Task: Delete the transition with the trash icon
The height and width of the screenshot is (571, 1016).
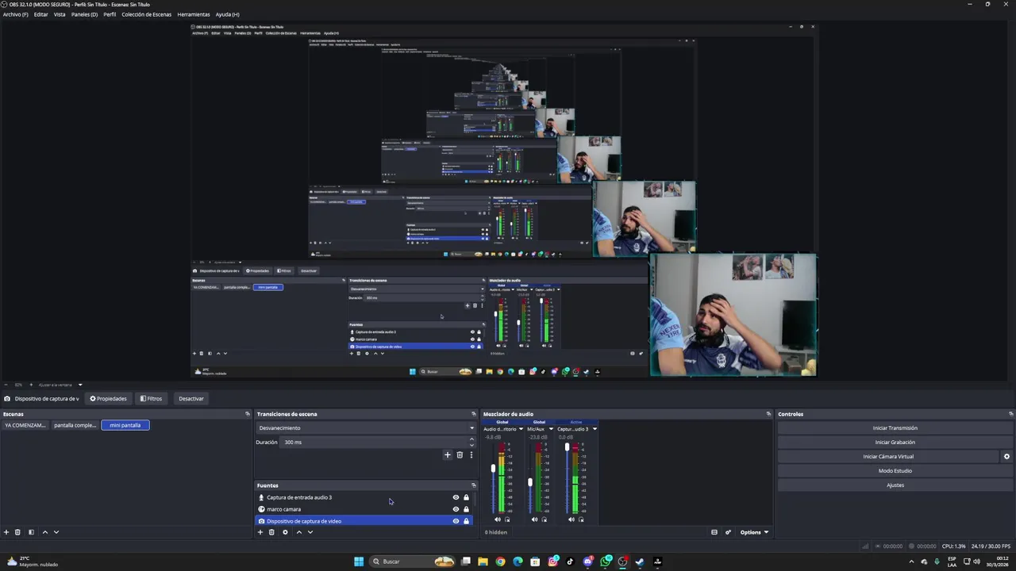Action: click(x=459, y=455)
